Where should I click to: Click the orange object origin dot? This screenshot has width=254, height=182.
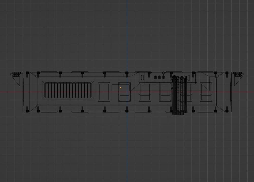coord(120,88)
